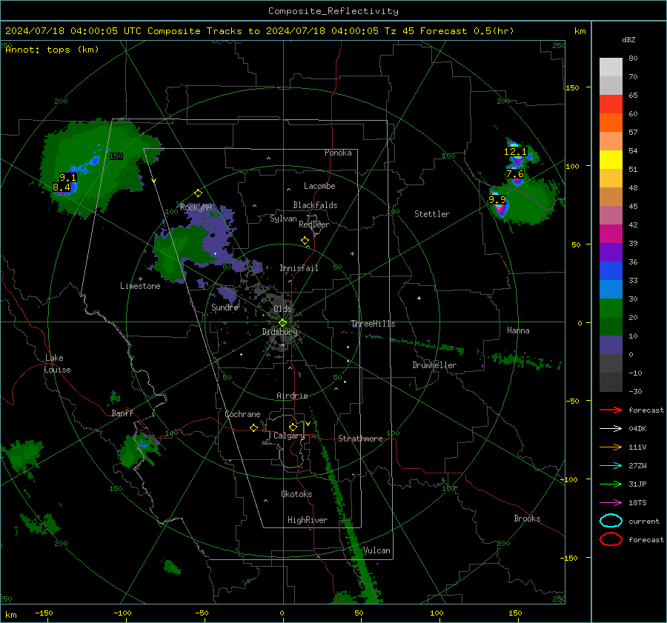Viewport: 667px width, 623px height.
Task: Click the green 31JP arrow legend icon
Action: 611,484
